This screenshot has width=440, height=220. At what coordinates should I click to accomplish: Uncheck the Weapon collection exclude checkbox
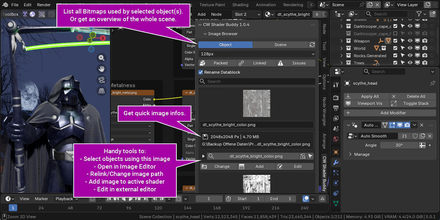[395, 41]
